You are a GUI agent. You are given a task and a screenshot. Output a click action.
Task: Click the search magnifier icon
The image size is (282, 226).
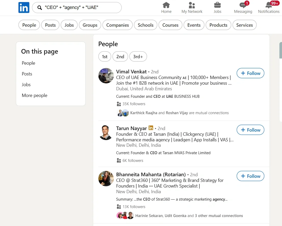(39, 7)
